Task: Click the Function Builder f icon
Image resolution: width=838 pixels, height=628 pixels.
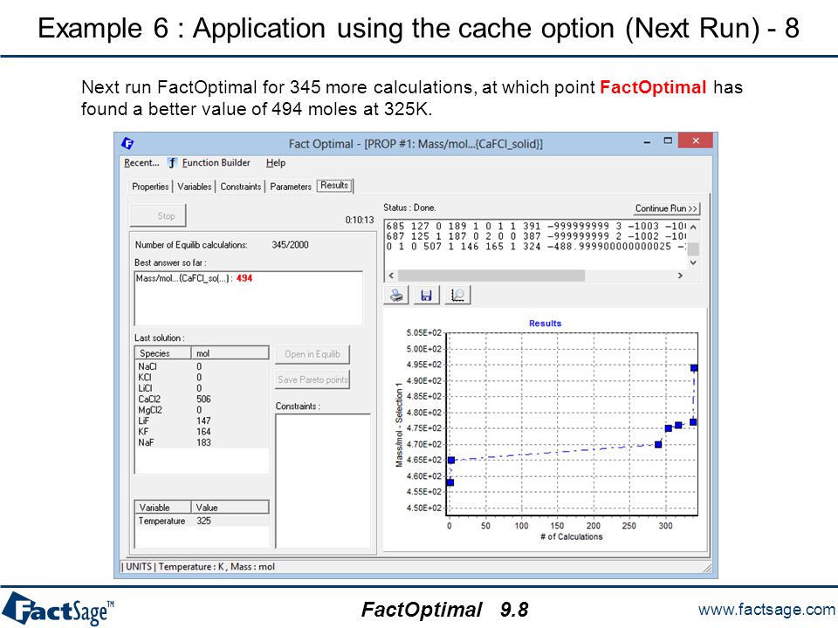Action: click(172, 163)
